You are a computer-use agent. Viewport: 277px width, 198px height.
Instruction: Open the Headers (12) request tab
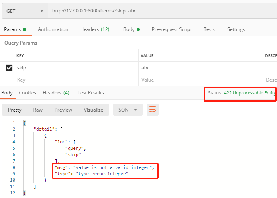tap(94, 29)
